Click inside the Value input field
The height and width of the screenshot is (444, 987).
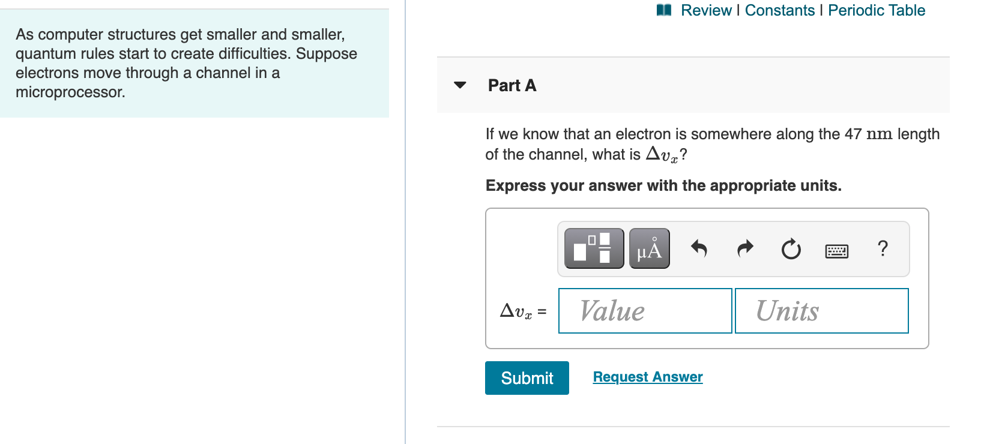(645, 310)
